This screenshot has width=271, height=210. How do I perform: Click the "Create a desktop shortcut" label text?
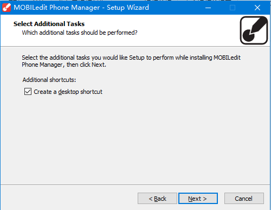point(68,92)
